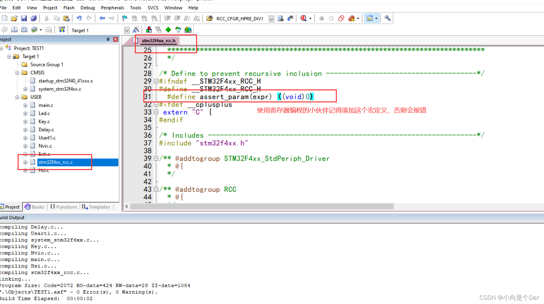Image resolution: width=544 pixels, height=304 pixels.
Task: Kill all breakpoints with the red x icon
Action: [351, 18]
